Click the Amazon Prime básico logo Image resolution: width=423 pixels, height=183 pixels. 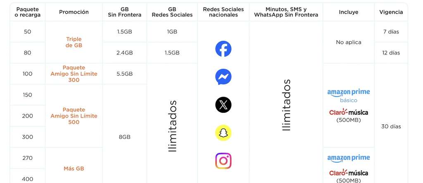click(x=349, y=95)
